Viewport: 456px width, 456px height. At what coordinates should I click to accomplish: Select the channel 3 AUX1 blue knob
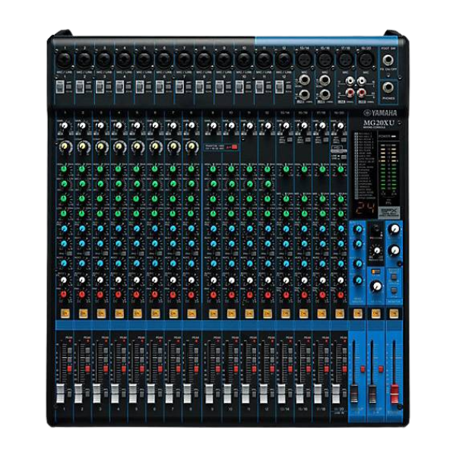(100, 228)
